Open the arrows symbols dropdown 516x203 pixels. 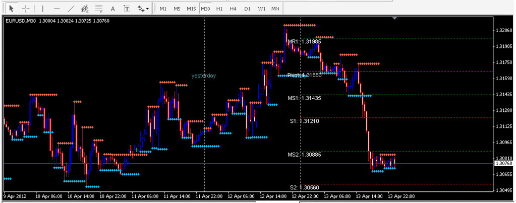pyautogui.click(x=143, y=9)
